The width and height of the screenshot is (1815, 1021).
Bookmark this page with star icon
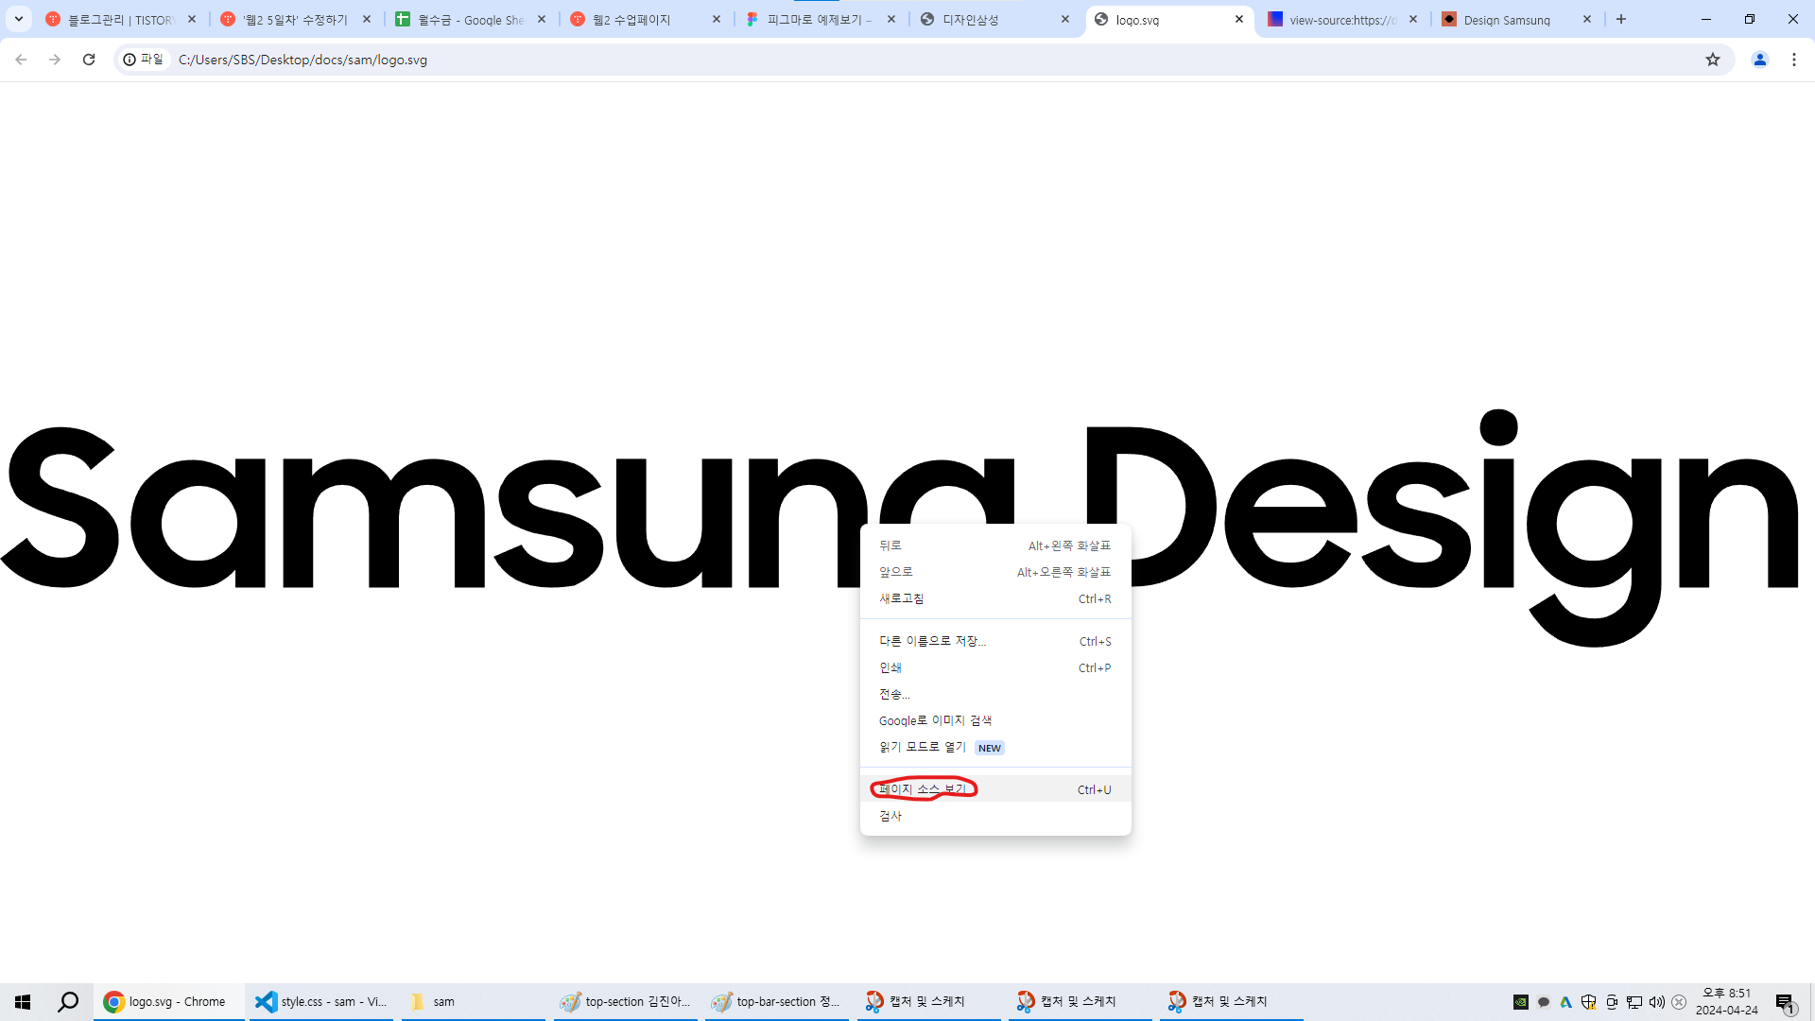click(x=1713, y=60)
